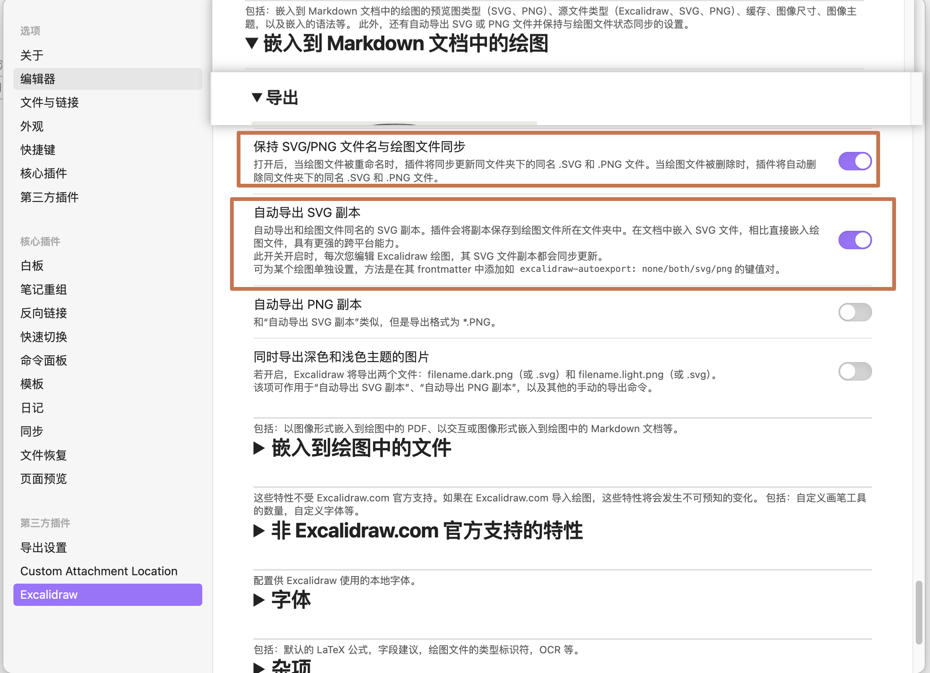Expand 嵌入到绘图中的文件 section
Viewport: 930px width, 673px height.
(259, 448)
